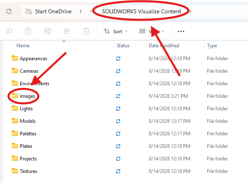Select the Plates folder name
Screen dimensions: 248x183
26,146
